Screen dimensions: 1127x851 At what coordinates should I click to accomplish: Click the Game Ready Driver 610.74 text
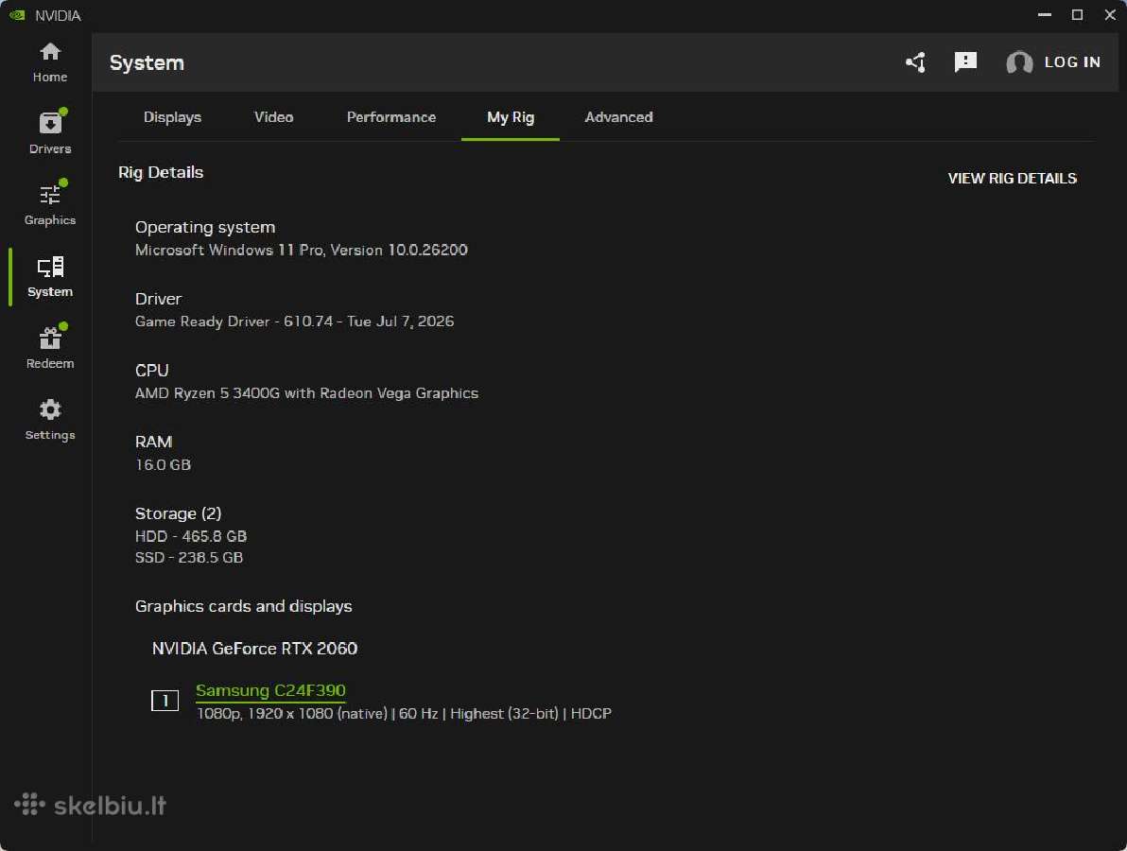(x=295, y=321)
